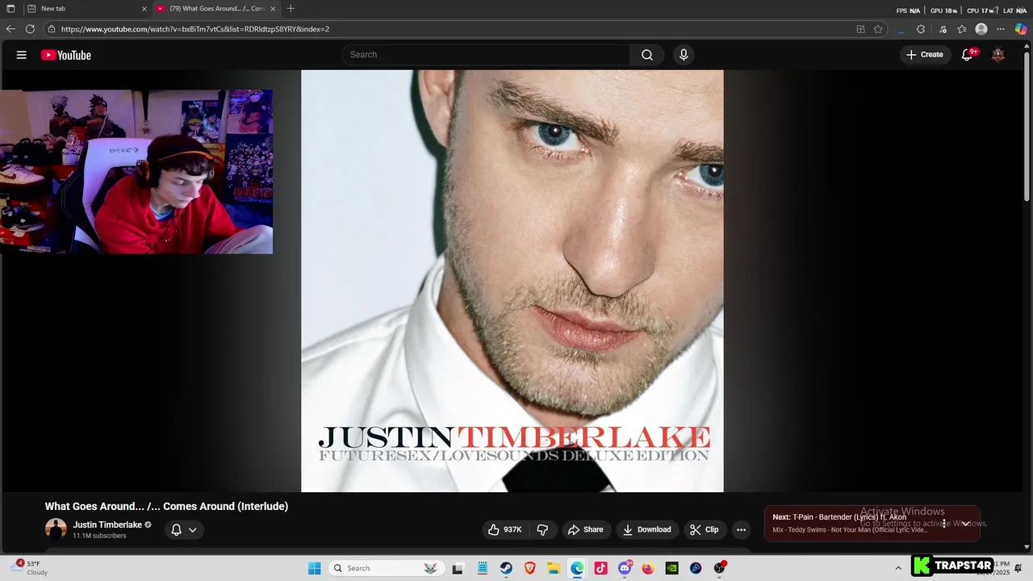The image size is (1033, 581).
Task: Open Justin Timberlake channel avatar
Action: 56,529
